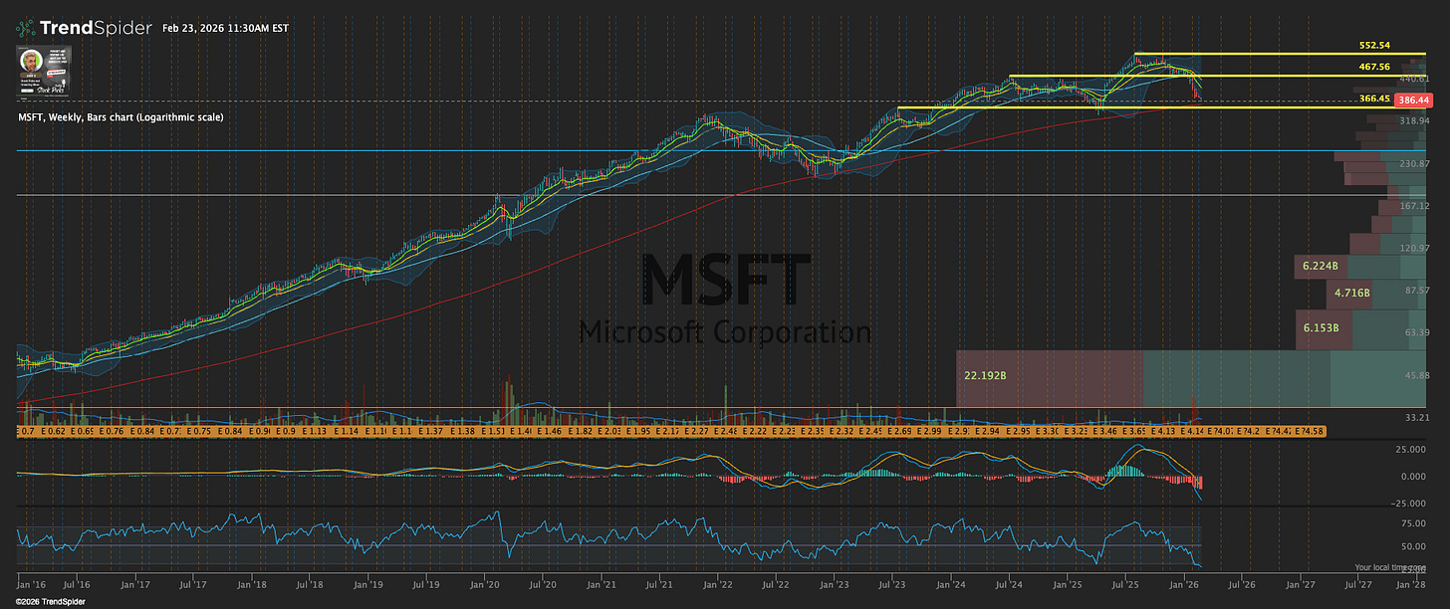Click the 167.12 price axis value
The width and height of the screenshot is (1450, 609).
[1414, 206]
